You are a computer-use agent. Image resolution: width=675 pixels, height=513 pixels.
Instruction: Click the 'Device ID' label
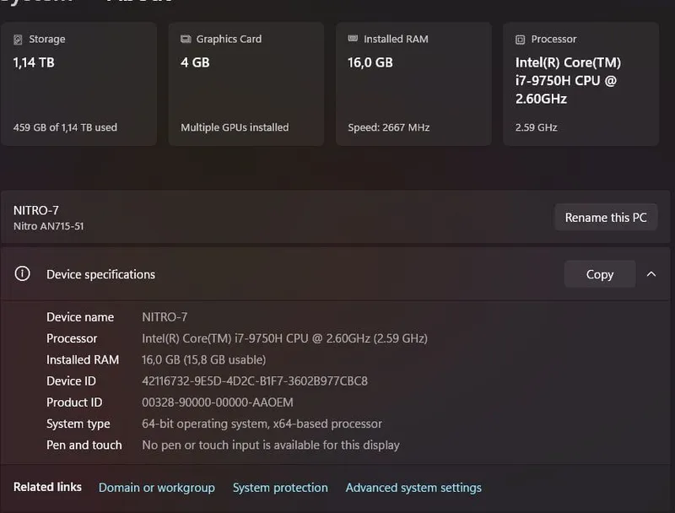coord(71,381)
